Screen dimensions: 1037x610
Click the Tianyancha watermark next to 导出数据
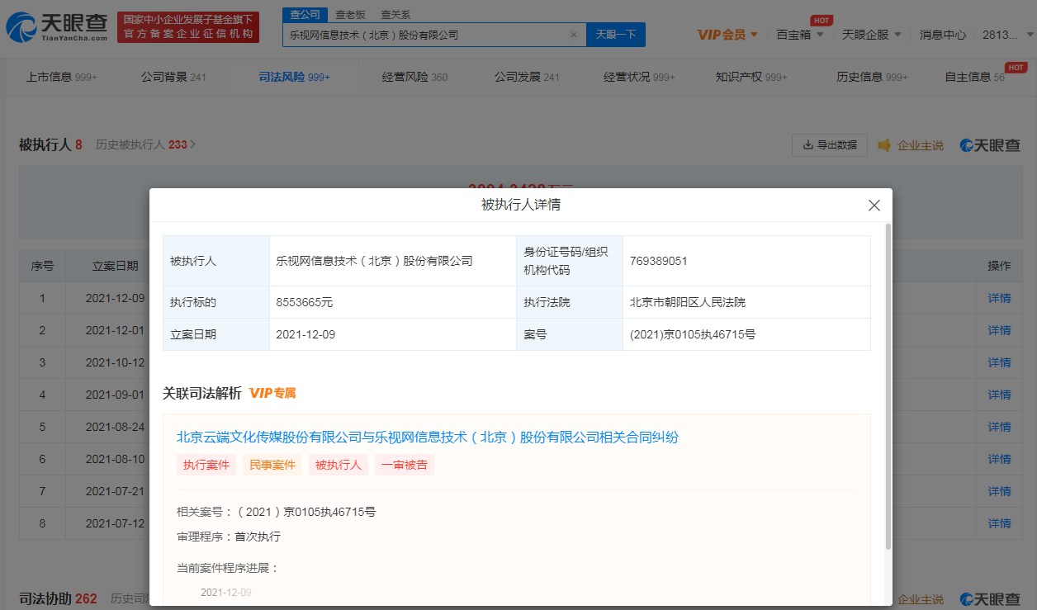(x=988, y=144)
